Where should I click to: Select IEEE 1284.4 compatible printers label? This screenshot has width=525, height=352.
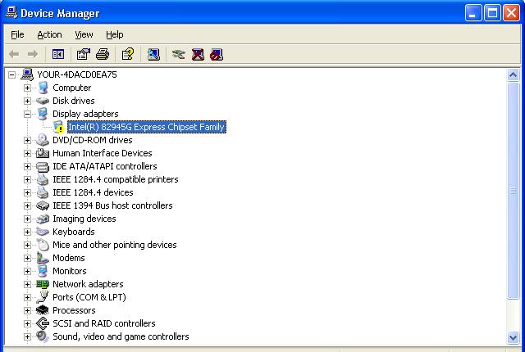pos(115,179)
